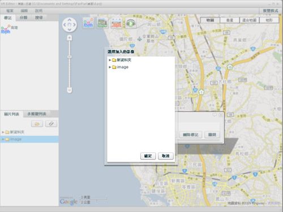283x212 pixels.
Task: Select the highlighted image row in the left picture list
Action: point(29,139)
